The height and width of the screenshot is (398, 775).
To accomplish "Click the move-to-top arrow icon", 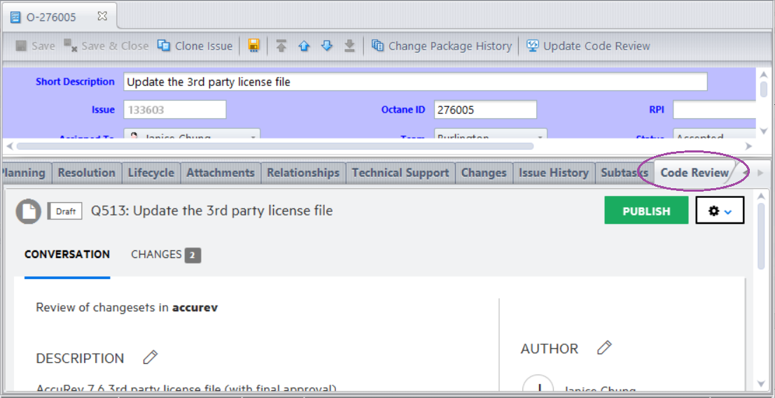I will [x=281, y=46].
